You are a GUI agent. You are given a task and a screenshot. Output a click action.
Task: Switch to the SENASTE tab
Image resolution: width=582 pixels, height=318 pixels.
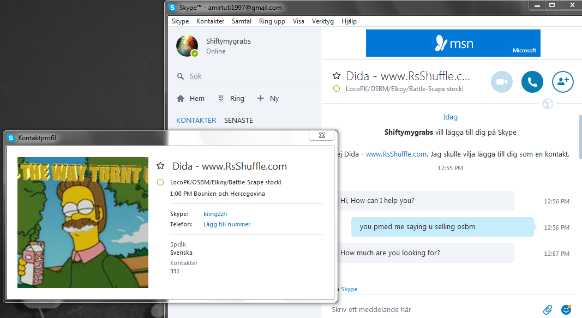239,120
